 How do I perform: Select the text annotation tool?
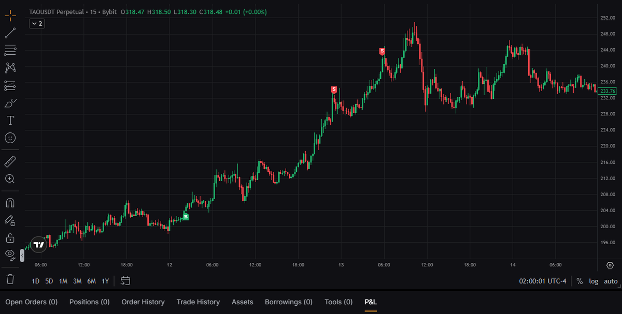pos(10,121)
